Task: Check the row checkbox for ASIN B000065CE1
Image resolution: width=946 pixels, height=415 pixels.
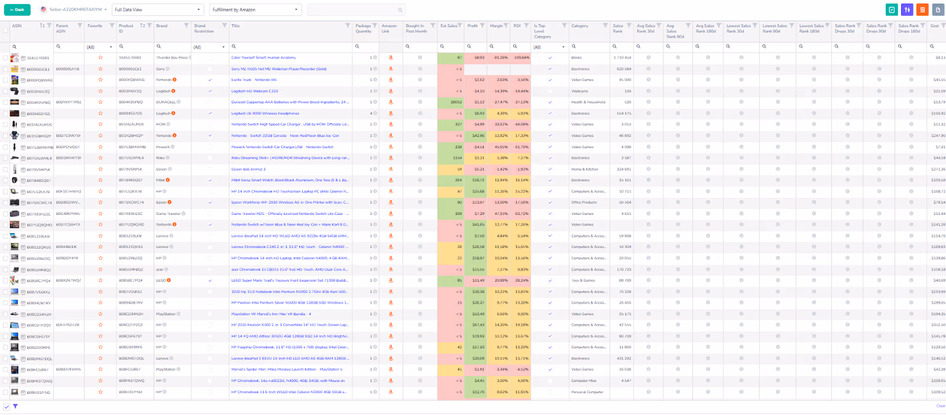Action: point(5,69)
